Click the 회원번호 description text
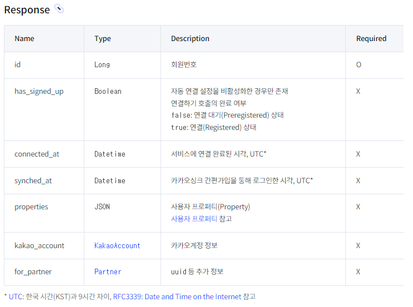 click(x=184, y=64)
